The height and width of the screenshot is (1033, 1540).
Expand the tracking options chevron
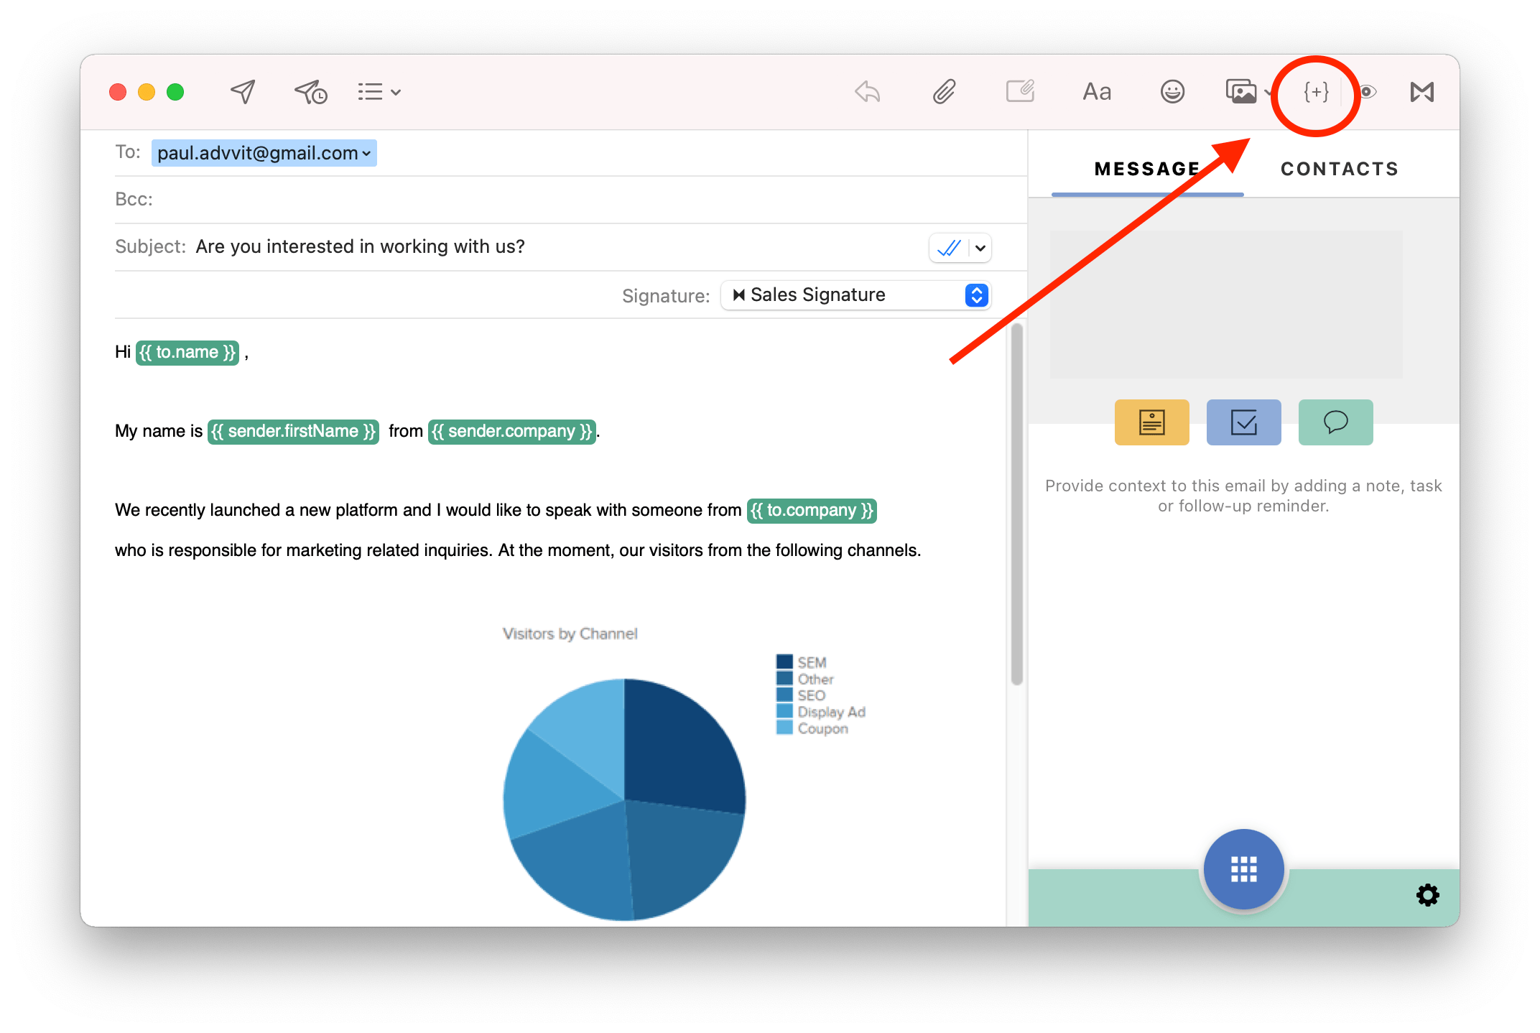point(980,249)
